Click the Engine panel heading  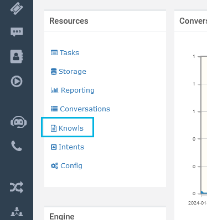click(x=62, y=217)
